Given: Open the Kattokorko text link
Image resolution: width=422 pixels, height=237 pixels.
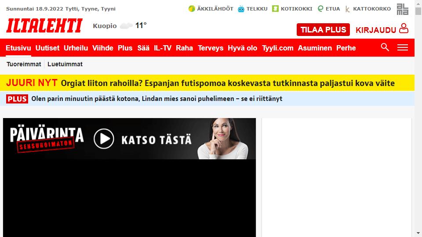Looking at the screenshot, I should coord(372,9).
